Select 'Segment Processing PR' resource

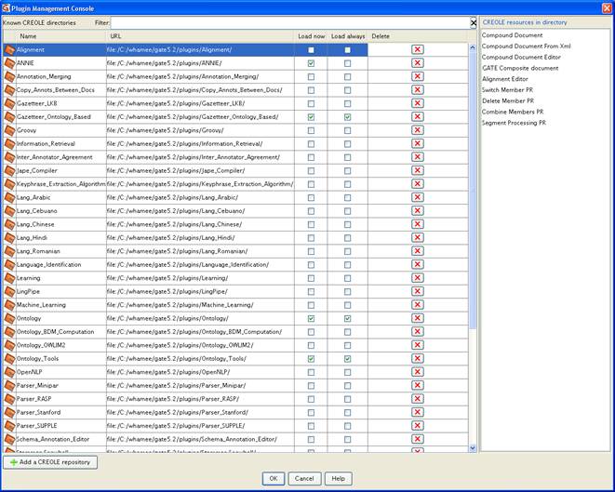click(514, 123)
